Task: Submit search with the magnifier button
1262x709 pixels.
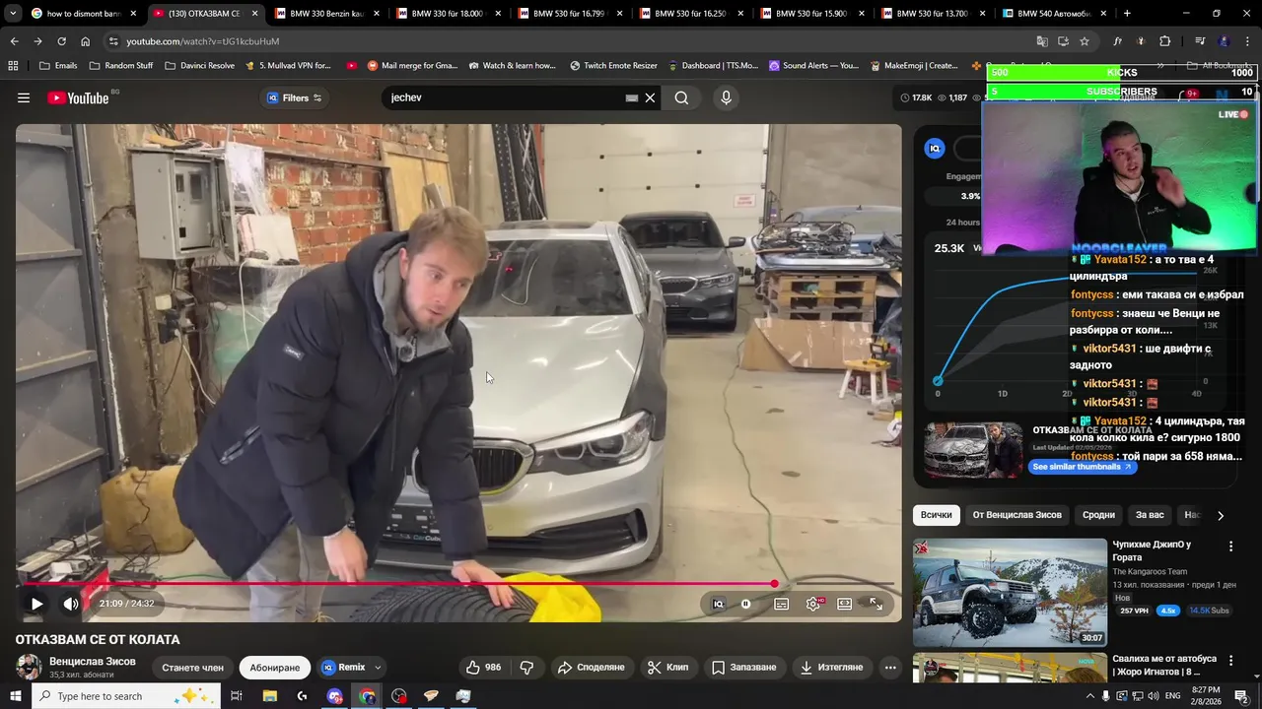Action: [681, 97]
